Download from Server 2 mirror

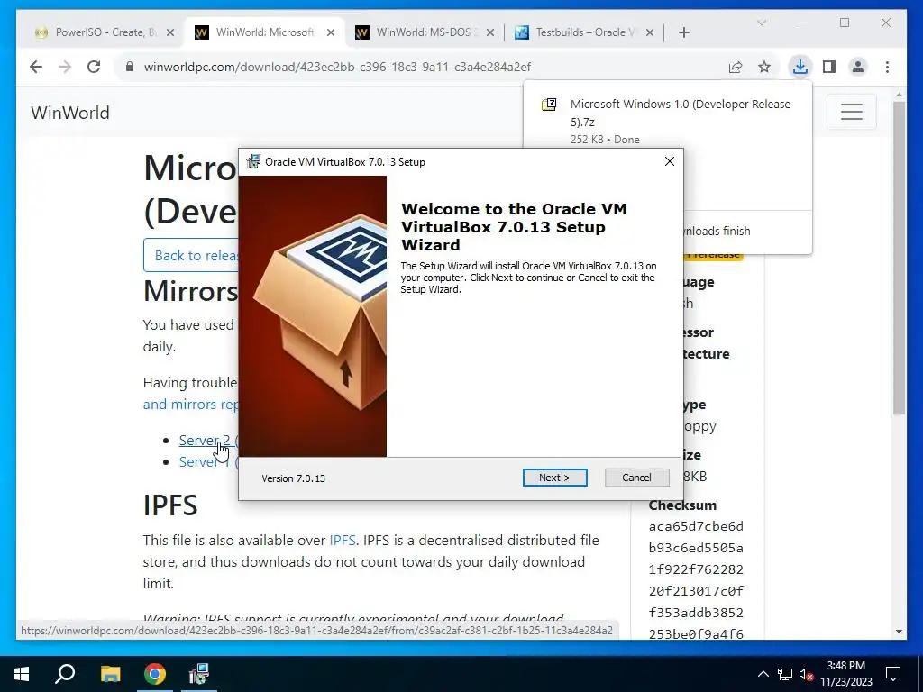point(205,440)
